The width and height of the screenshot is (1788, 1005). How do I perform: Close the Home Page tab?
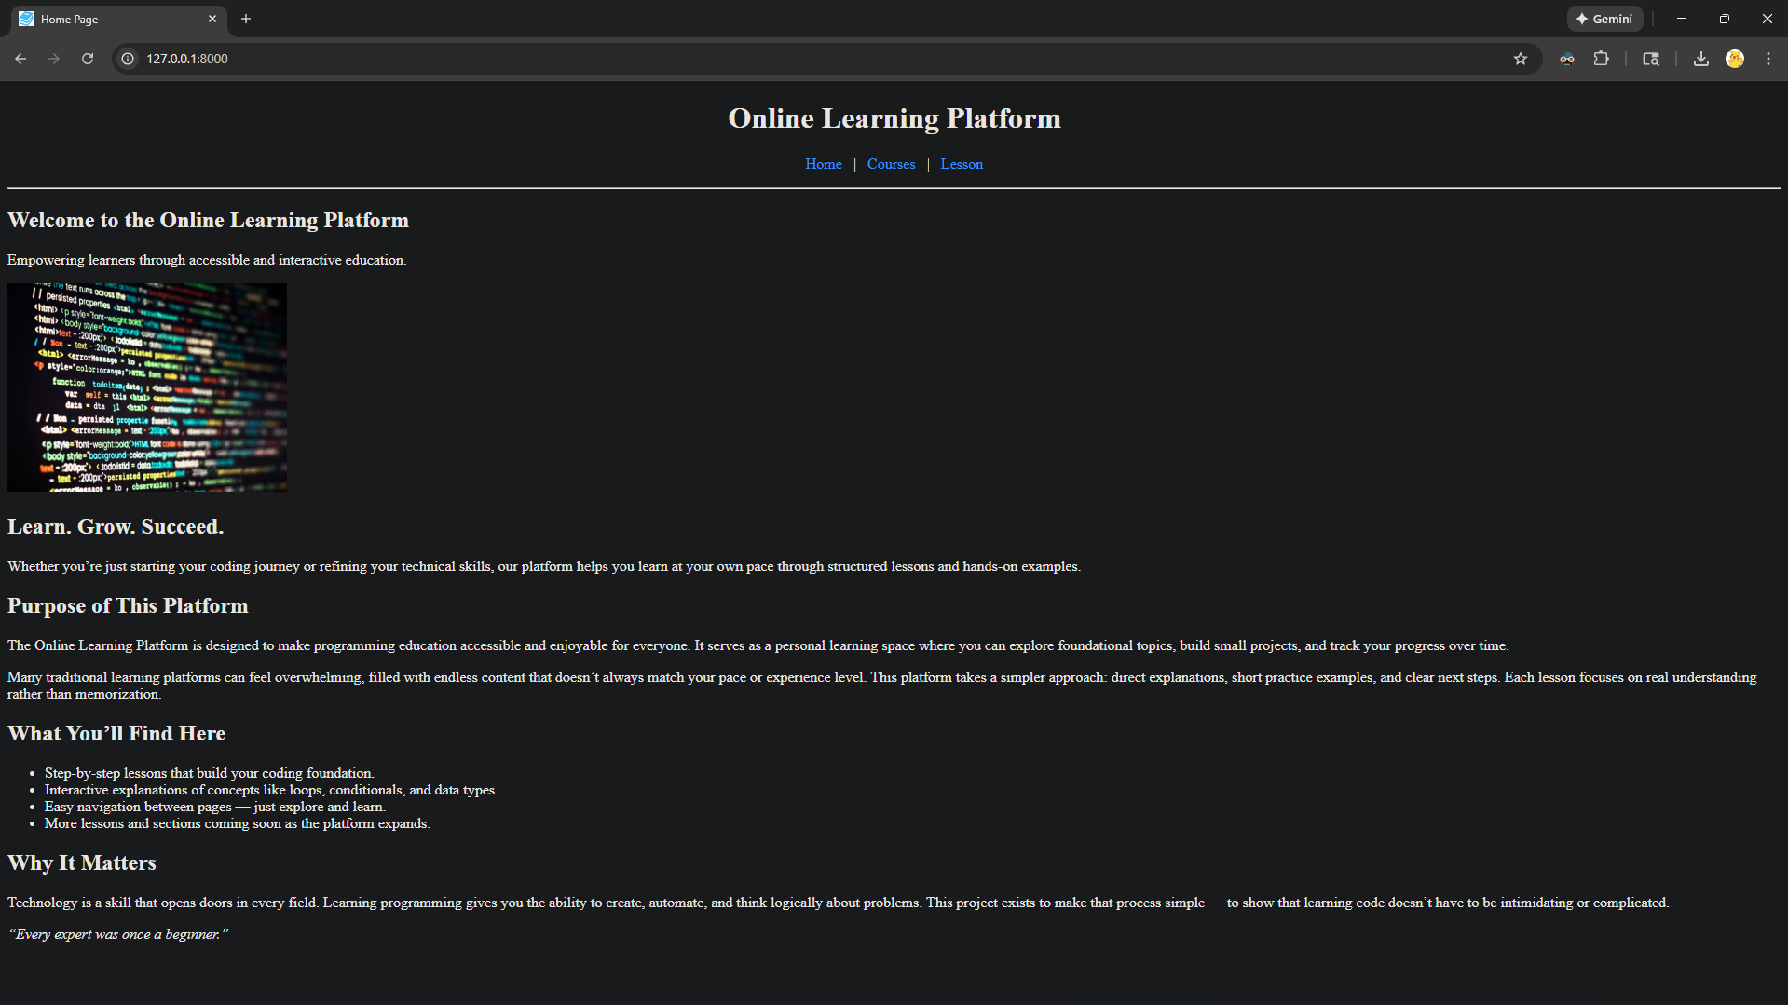point(212,19)
